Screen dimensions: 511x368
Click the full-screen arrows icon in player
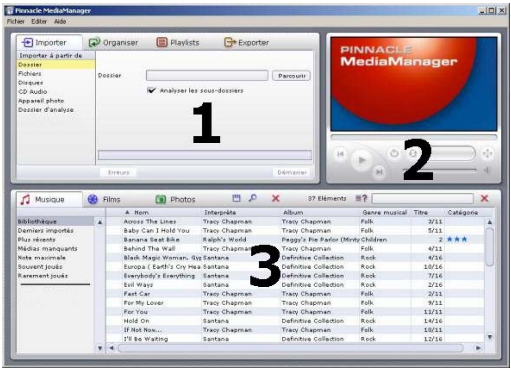click(x=487, y=153)
